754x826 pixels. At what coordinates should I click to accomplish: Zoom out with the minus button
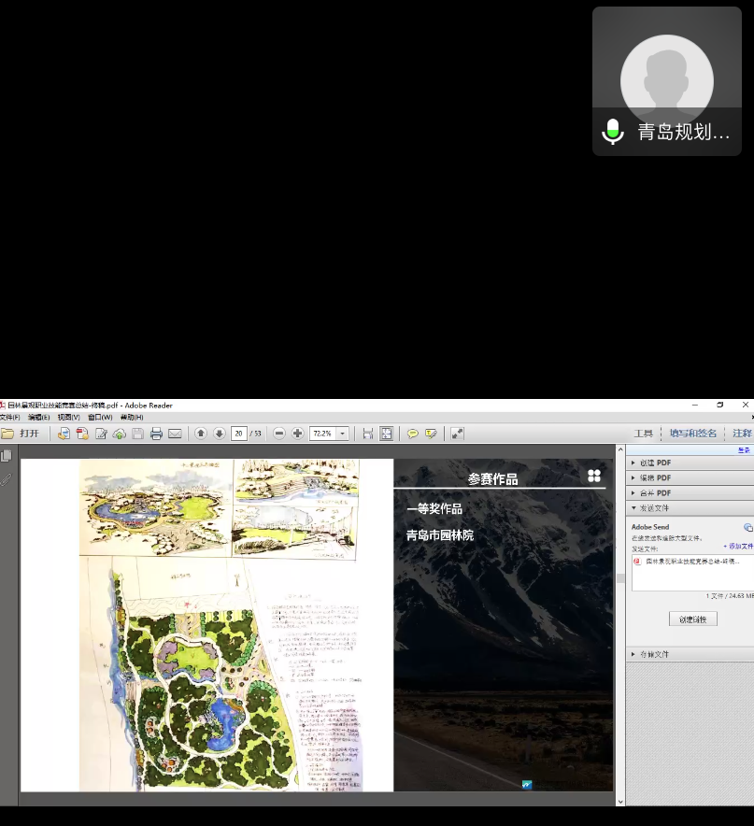click(x=279, y=434)
